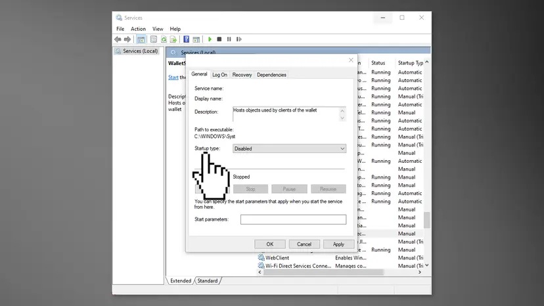
Task: Select the Extended view tab
Action: pos(181,280)
